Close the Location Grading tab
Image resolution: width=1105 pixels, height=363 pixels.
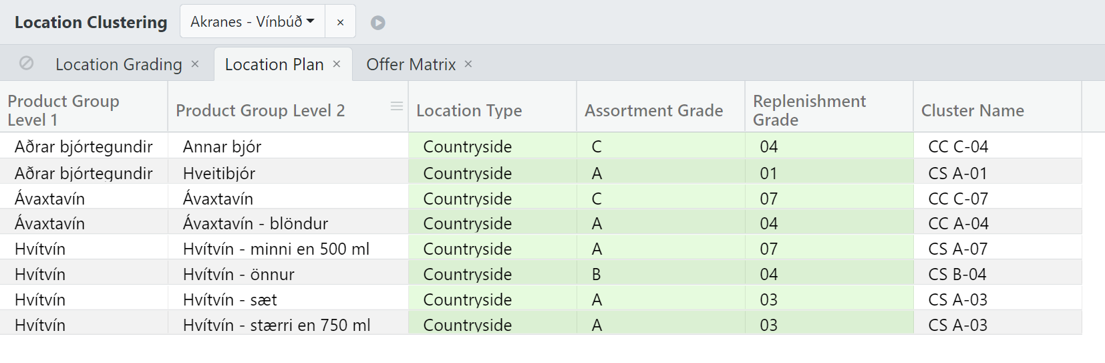click(195, 64)
